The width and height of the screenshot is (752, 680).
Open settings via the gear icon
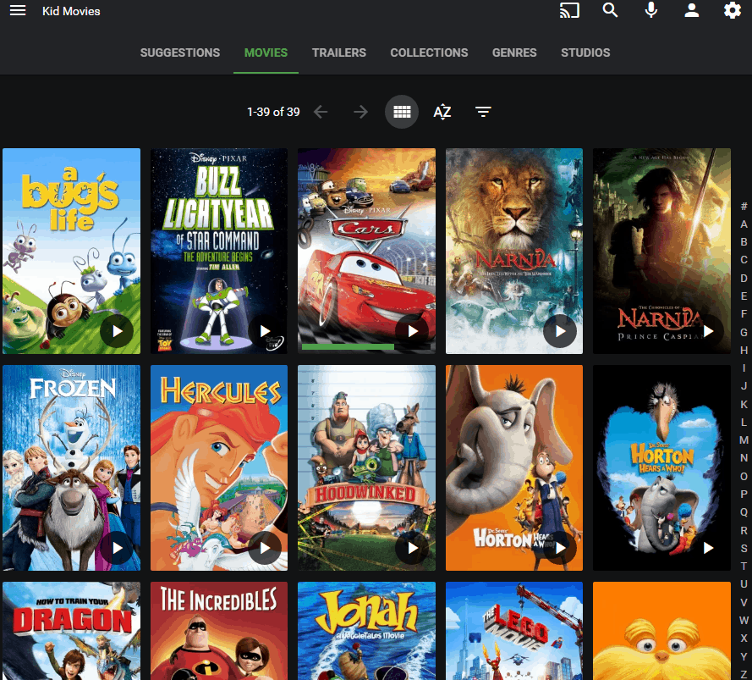pyautogui.click(x=733, y=10)
